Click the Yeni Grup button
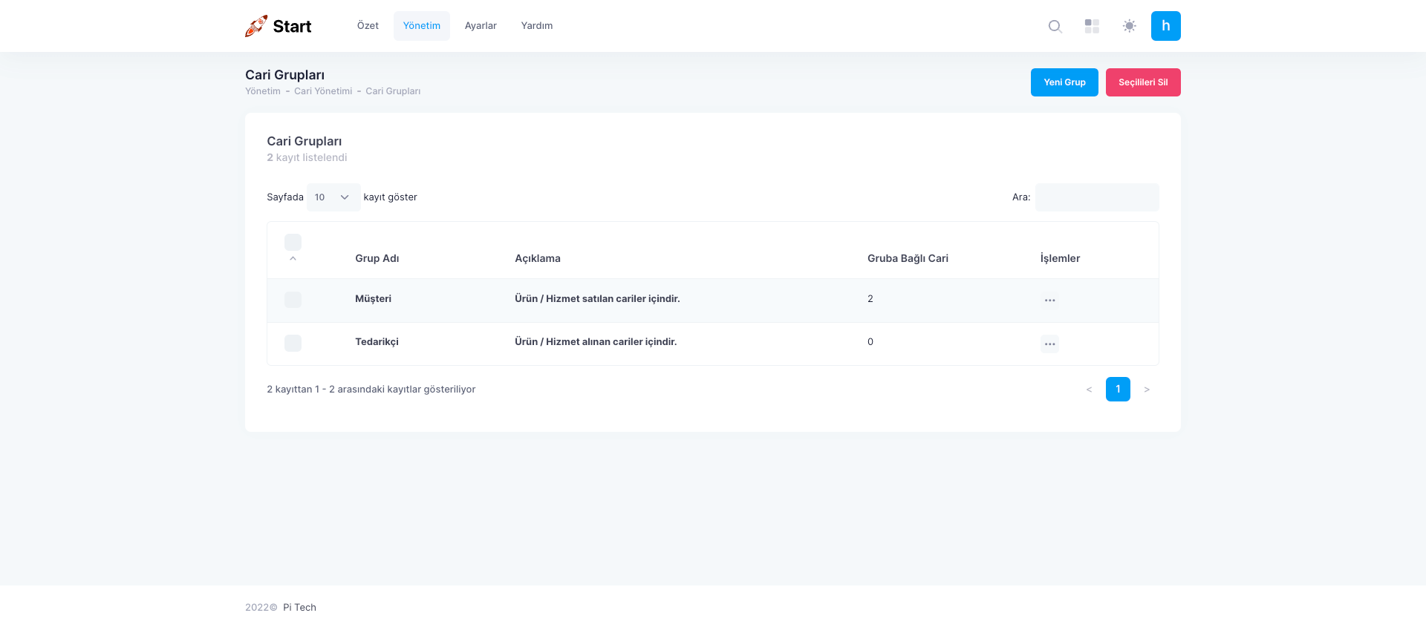Image resolution: width=1426 pixels, height=630 pixels. pos(1064,82)
